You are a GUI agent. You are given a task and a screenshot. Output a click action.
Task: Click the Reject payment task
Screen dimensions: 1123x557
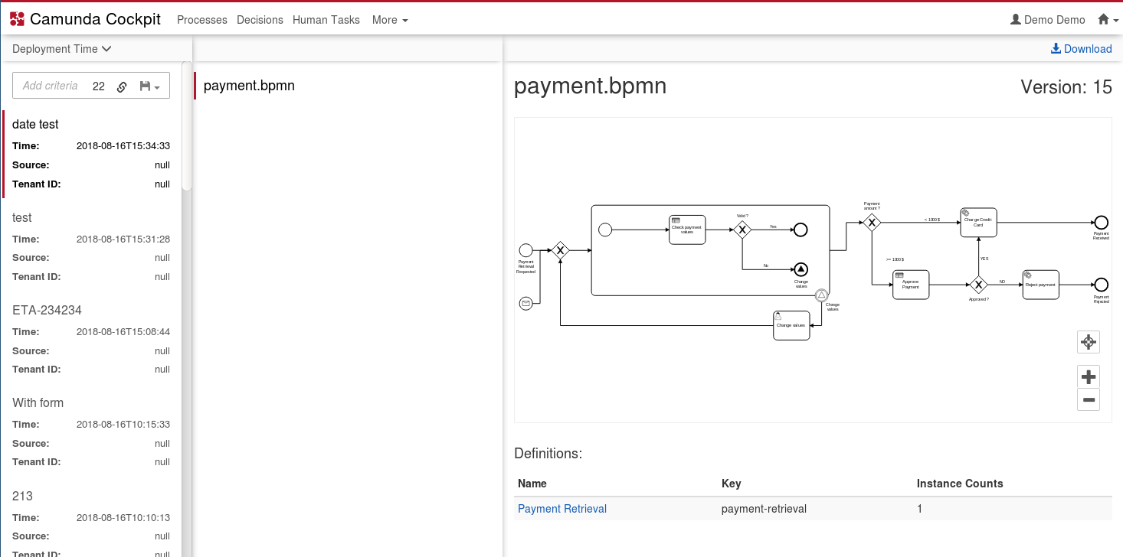[x=1041, y=285]
